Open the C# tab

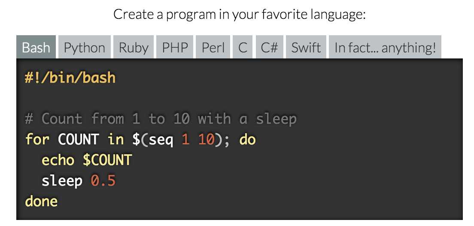pyautogui.click(x=269, y=47)
